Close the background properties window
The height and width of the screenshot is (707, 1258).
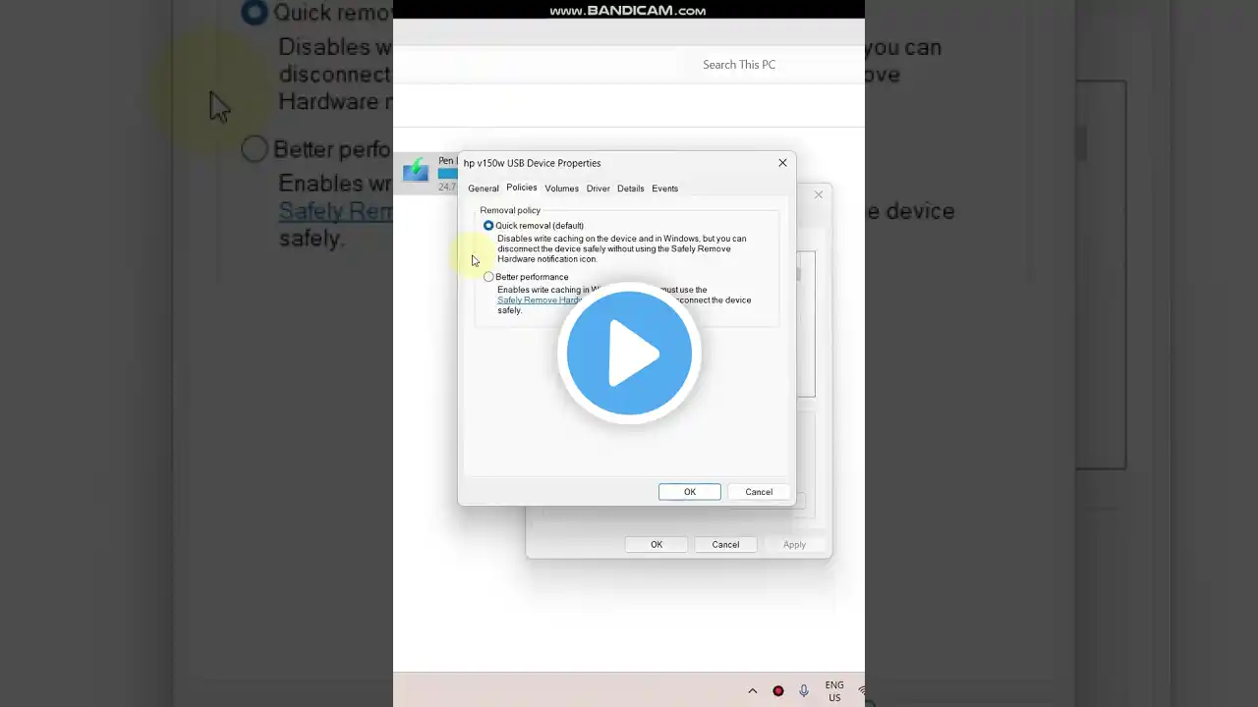pos(818,194)
